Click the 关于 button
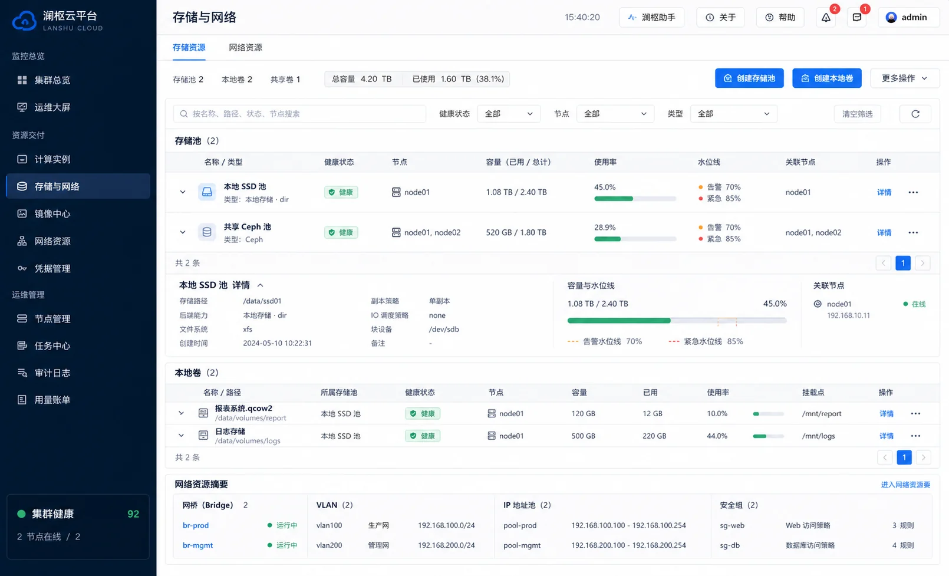 [x=720, y=17]
